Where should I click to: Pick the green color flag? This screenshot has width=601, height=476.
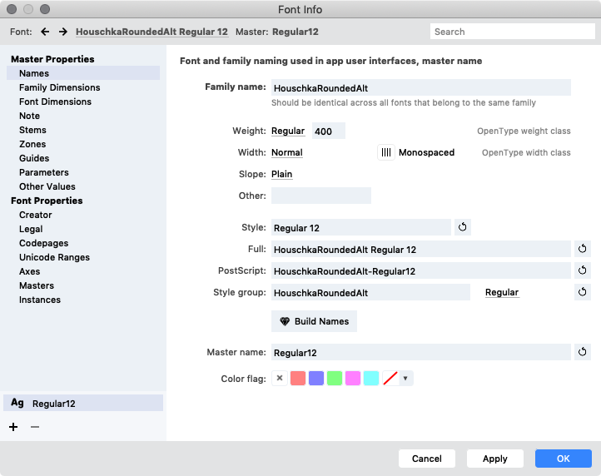335,379
